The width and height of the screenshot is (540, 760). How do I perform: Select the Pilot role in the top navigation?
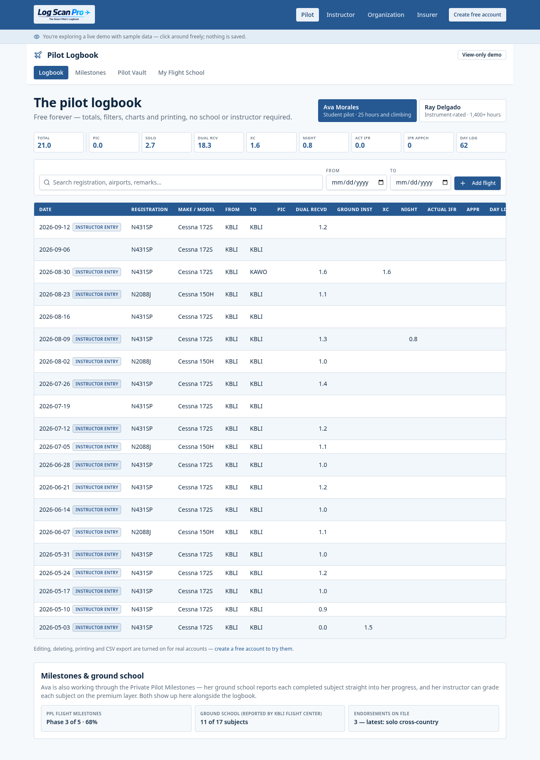point(308,15)
